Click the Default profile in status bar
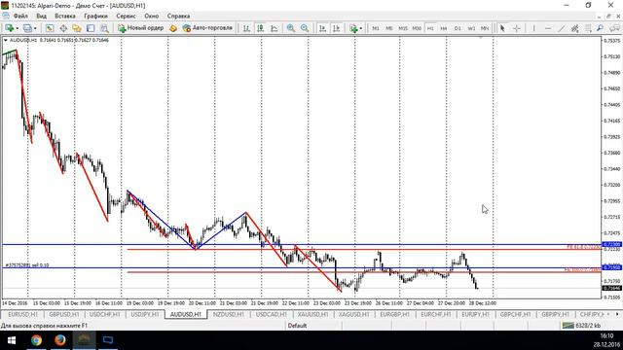Screen dimensions: 623x350 point(297,326)
